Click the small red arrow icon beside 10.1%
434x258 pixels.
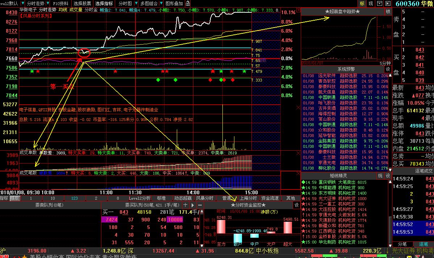pyautogui.click(x=299, y=10)
